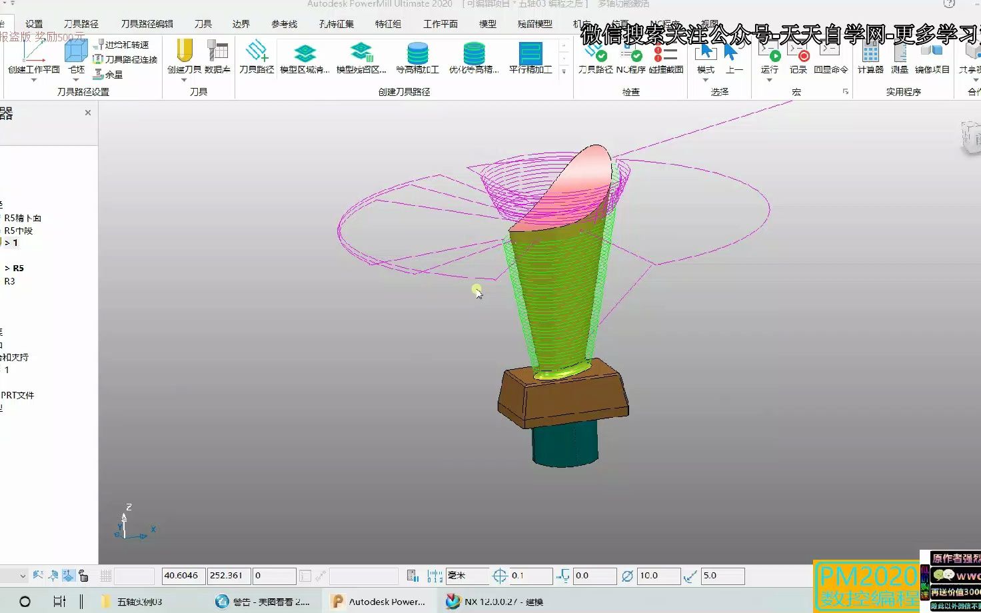This screenshot has width=981, height=613.
Task: Close the explorer panel
Action: point(88,113)
